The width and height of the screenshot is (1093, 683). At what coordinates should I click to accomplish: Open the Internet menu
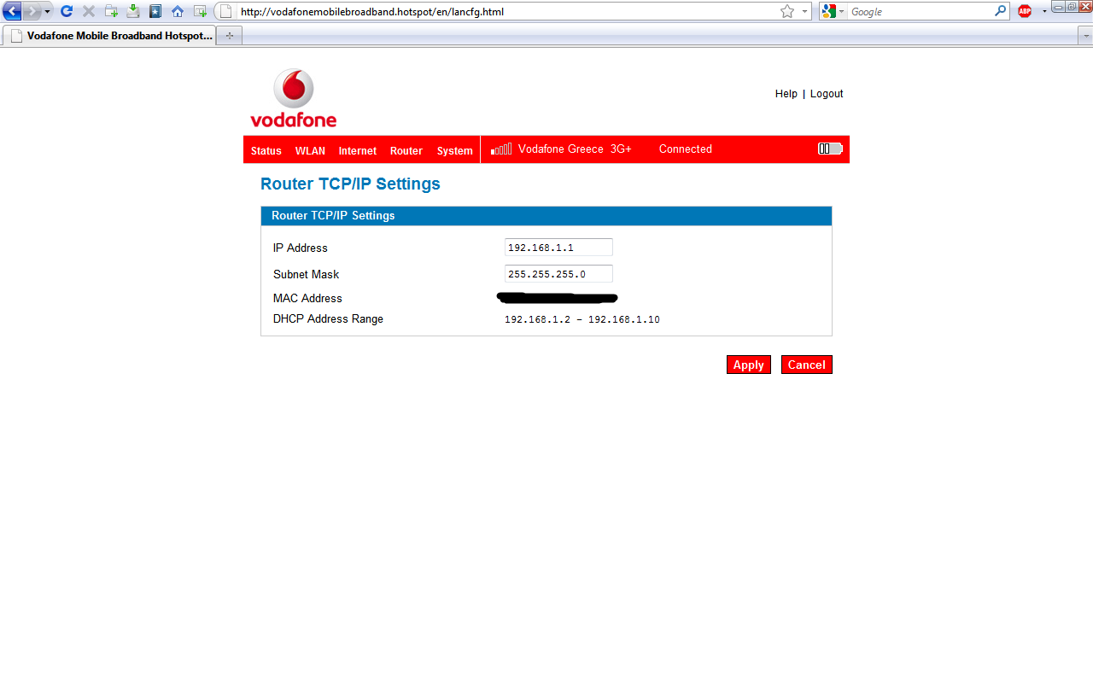(358, 150)
